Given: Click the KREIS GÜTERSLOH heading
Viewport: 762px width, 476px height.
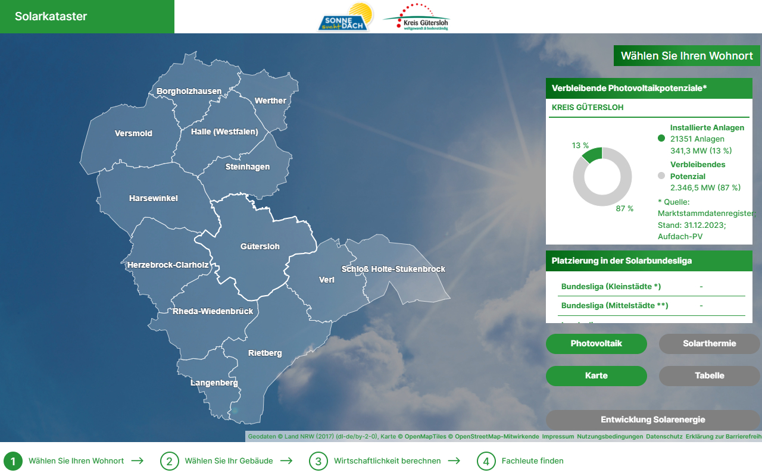Looking at the screenshot, I should [588, 108].
